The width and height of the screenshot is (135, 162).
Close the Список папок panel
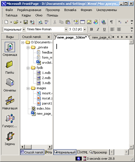49,37
